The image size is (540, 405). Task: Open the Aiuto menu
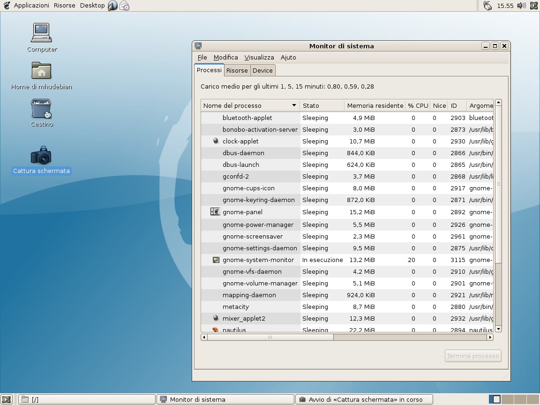pyautogui.click(x=288, y=58)
